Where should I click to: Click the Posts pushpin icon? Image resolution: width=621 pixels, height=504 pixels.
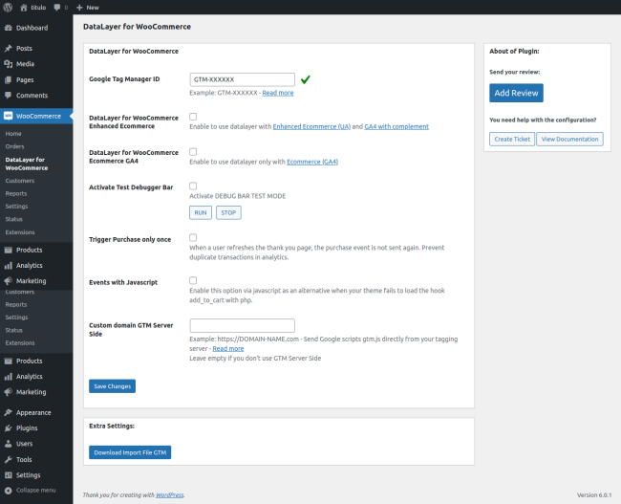click(x=9, y=49)
